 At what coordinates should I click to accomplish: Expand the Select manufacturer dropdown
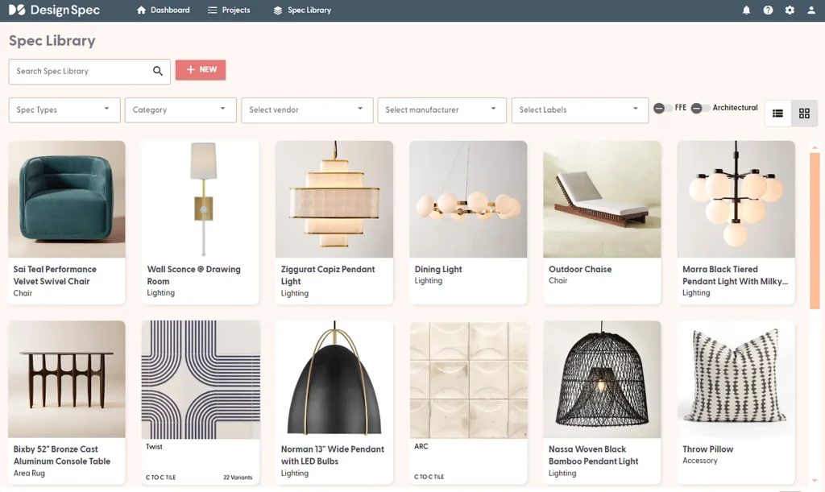tap(442, 110)
